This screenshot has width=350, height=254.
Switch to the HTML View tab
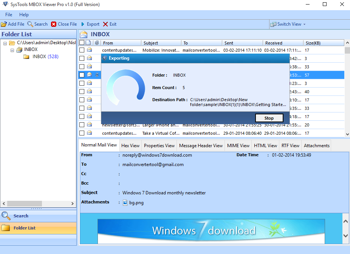(265, 146)
